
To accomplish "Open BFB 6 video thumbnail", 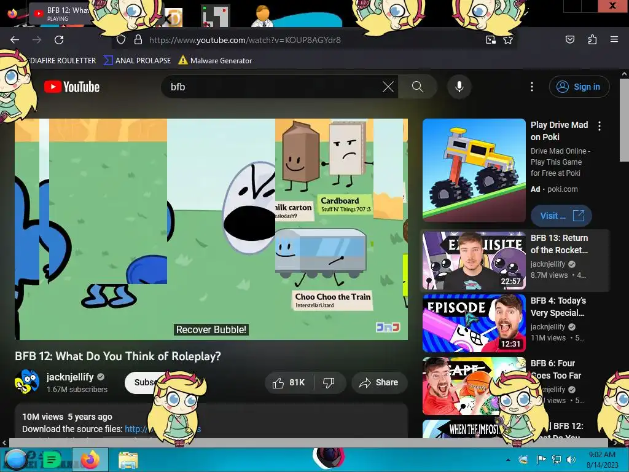I will pos(474,386).
